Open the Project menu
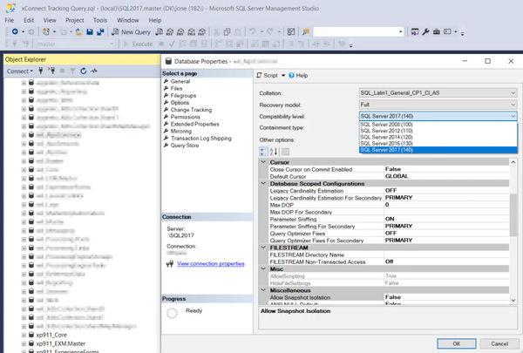This screenshot has width=523, height=353. 75,20
